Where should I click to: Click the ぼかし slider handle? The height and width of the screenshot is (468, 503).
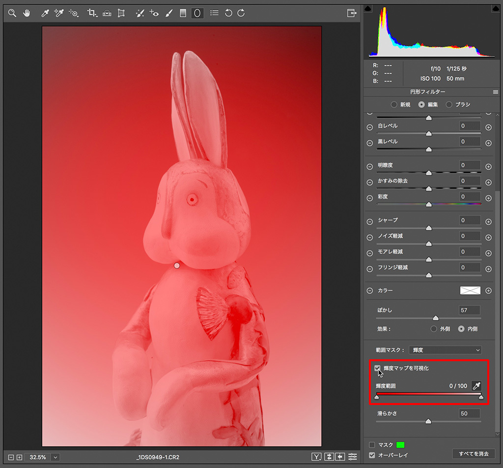tap(436, 318)
